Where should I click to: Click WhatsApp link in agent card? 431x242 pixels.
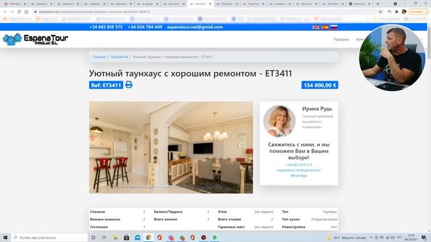(299, 175)
